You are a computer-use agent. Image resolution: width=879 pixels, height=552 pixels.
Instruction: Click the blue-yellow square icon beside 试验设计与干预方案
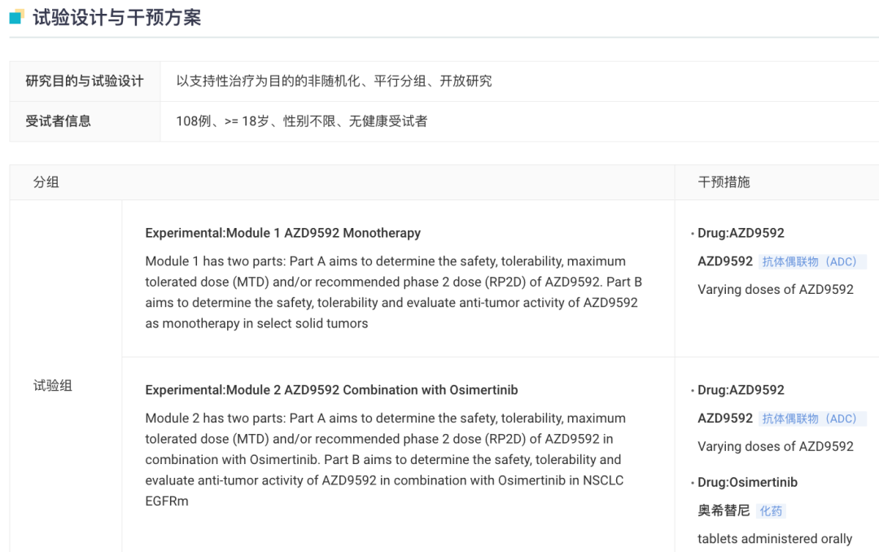click(17, 17)
